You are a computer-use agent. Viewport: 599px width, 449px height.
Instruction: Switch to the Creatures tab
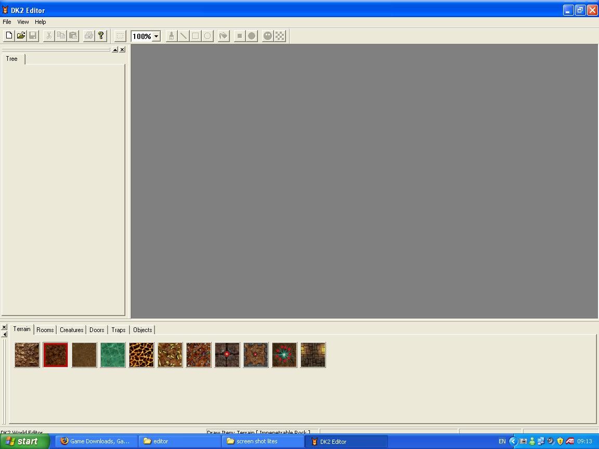(x=71, y=330)
